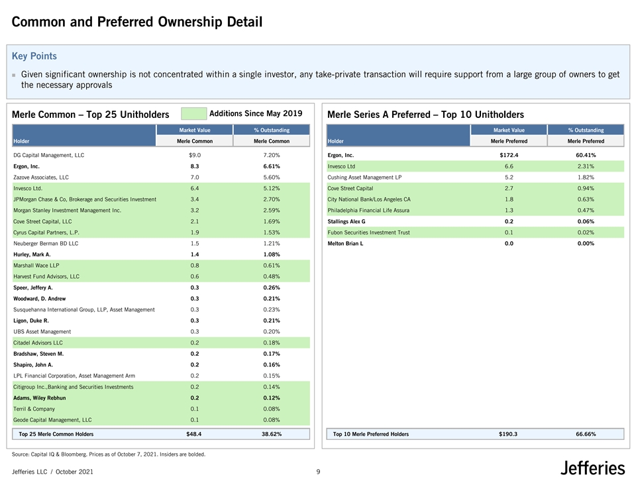Select Fubon Securities Investment Trust row
Viewport: 636px width, 477px height.
click(368, 233)
